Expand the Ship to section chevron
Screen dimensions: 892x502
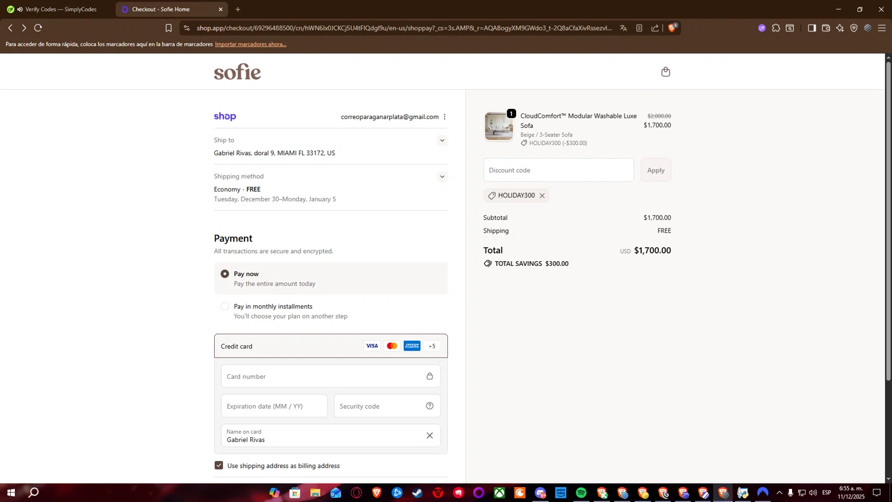442,141
